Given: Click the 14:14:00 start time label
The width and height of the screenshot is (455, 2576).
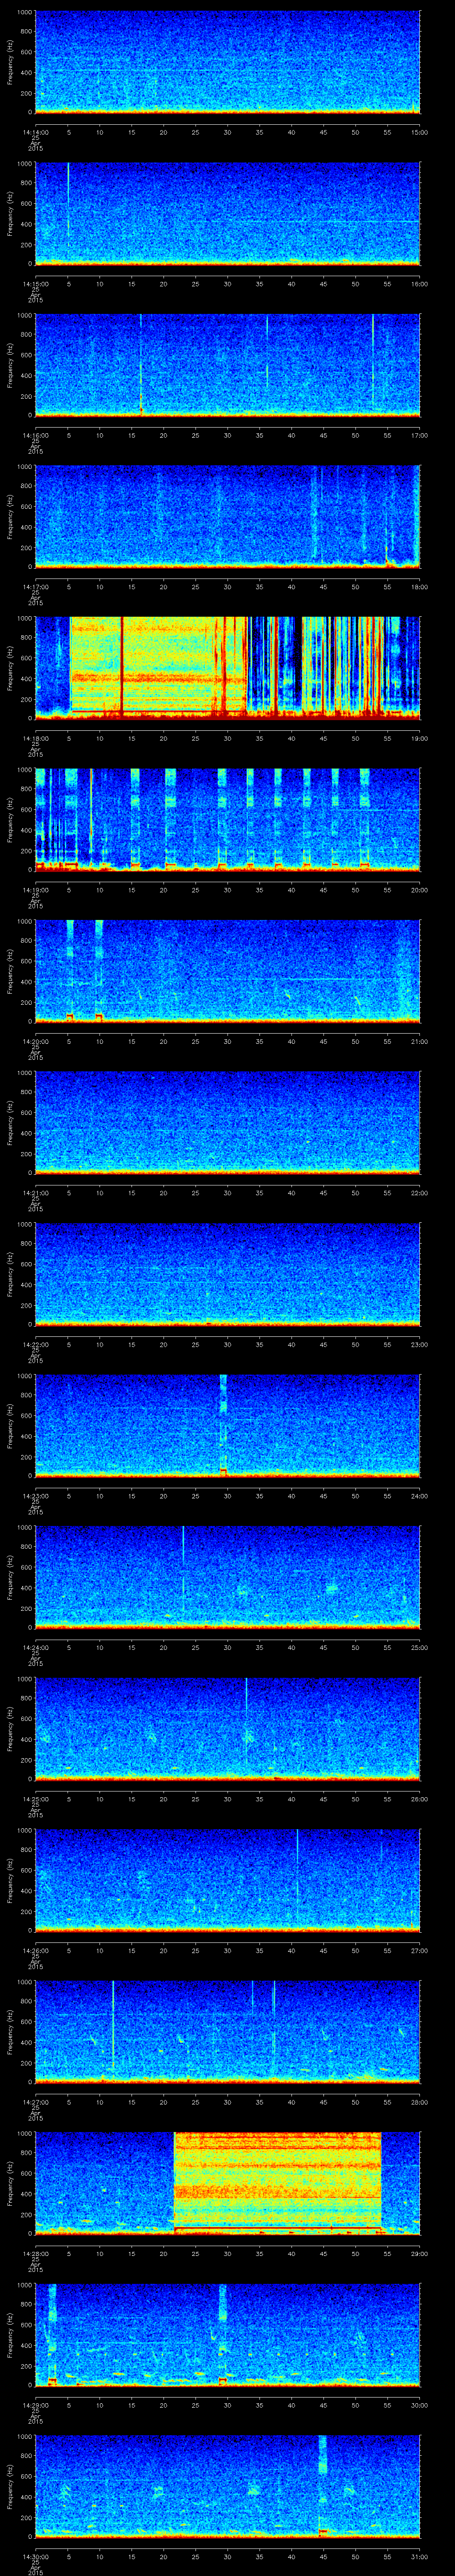Looking at the screenshot, I should click(x=35, y=132).
